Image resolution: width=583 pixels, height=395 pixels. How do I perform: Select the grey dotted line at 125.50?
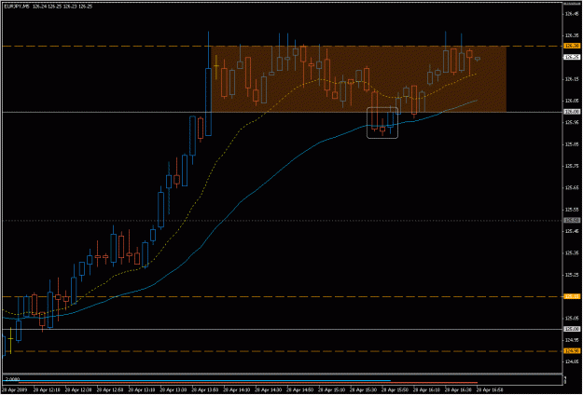[x=283, y=221]
